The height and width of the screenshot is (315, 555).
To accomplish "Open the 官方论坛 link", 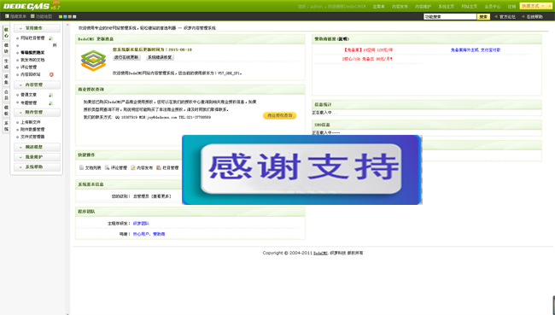I will [x=507, y=16].
